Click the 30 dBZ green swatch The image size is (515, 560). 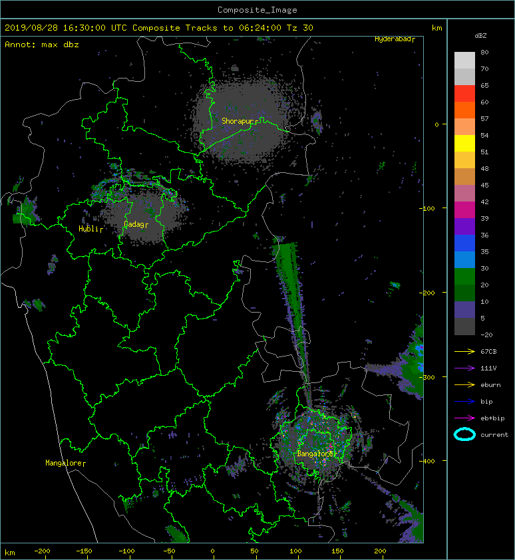click(x=464, y=277)
